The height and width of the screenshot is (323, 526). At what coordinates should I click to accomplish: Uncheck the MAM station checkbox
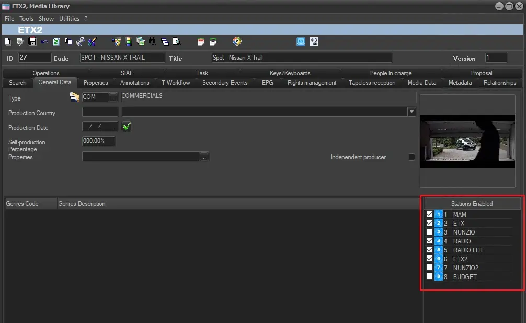point(429,214)
